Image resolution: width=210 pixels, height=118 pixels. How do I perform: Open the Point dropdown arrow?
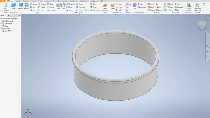tap(124, 7)
